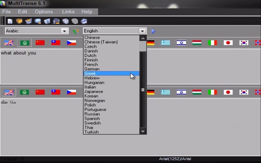The image size is (261, 163).
Task: Open the Options menu
Action: [44, 12]
